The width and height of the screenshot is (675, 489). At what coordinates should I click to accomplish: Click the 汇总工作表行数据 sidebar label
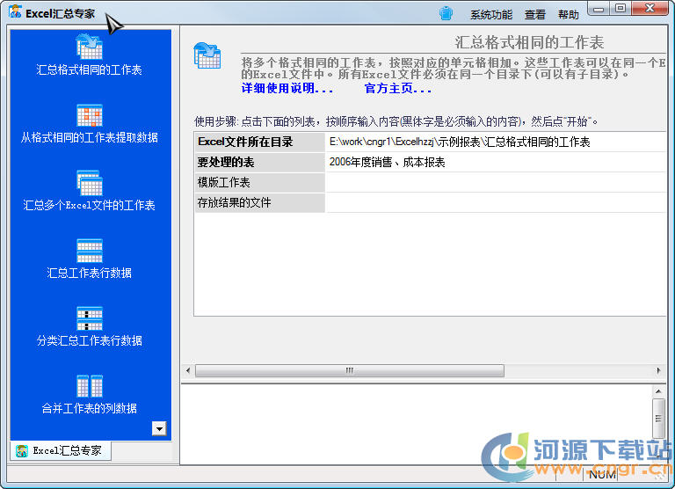pos(89,273)
